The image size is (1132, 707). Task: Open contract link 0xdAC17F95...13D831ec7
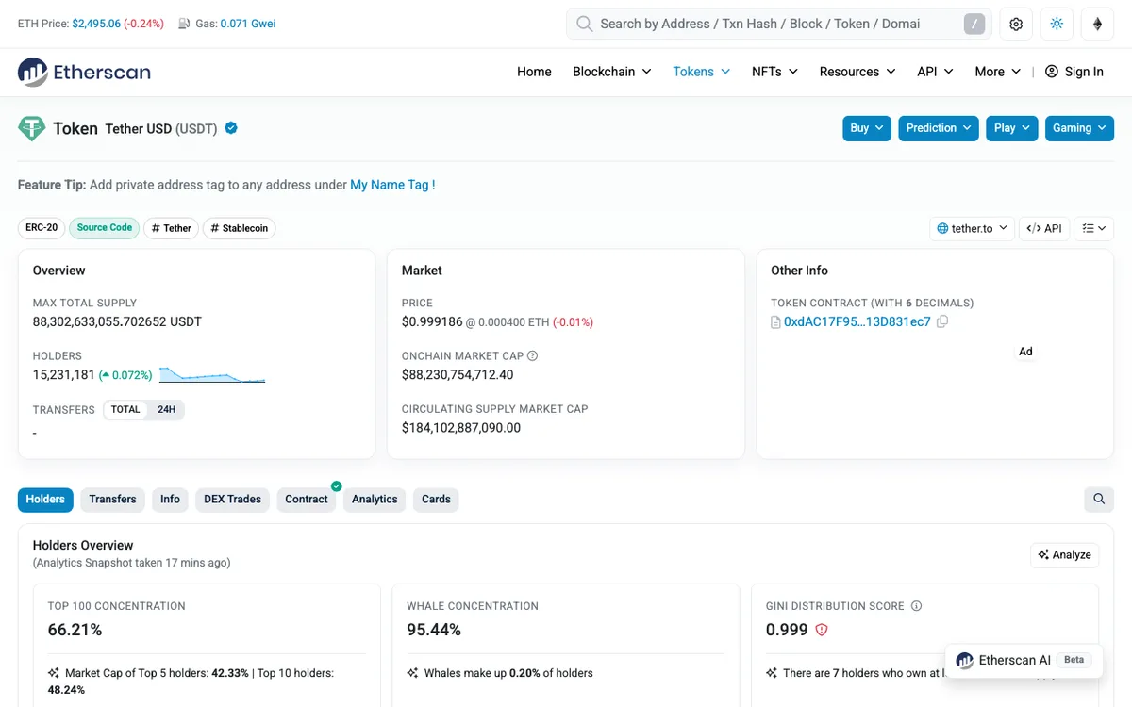click(x=857, y=321)
